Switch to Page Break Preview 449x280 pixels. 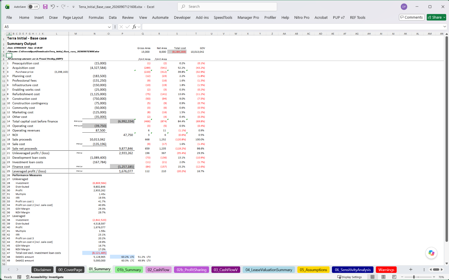(x=394, y=277)
